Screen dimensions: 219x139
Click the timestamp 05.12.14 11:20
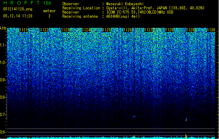[18, 16]
